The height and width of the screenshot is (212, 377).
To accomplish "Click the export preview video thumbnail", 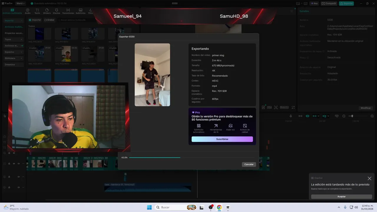I will click(x=152, y=75).
